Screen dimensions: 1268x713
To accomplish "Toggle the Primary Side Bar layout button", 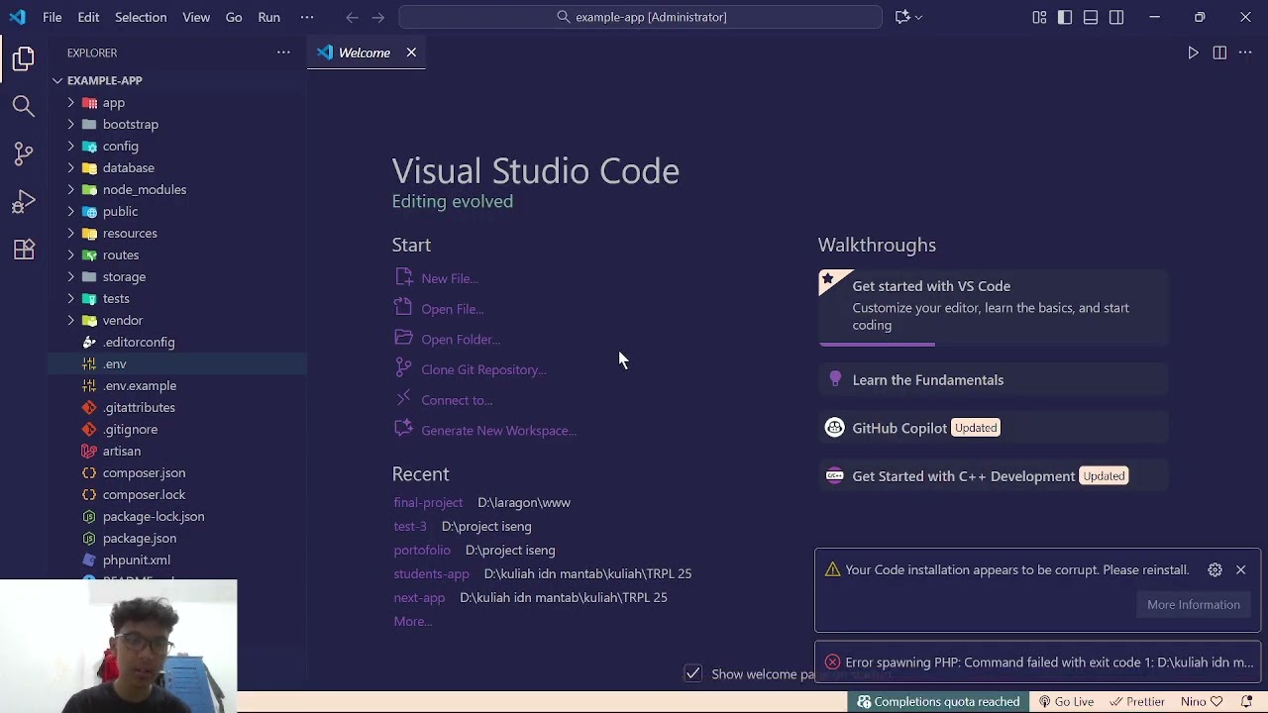I will [x=1065, y=17].
